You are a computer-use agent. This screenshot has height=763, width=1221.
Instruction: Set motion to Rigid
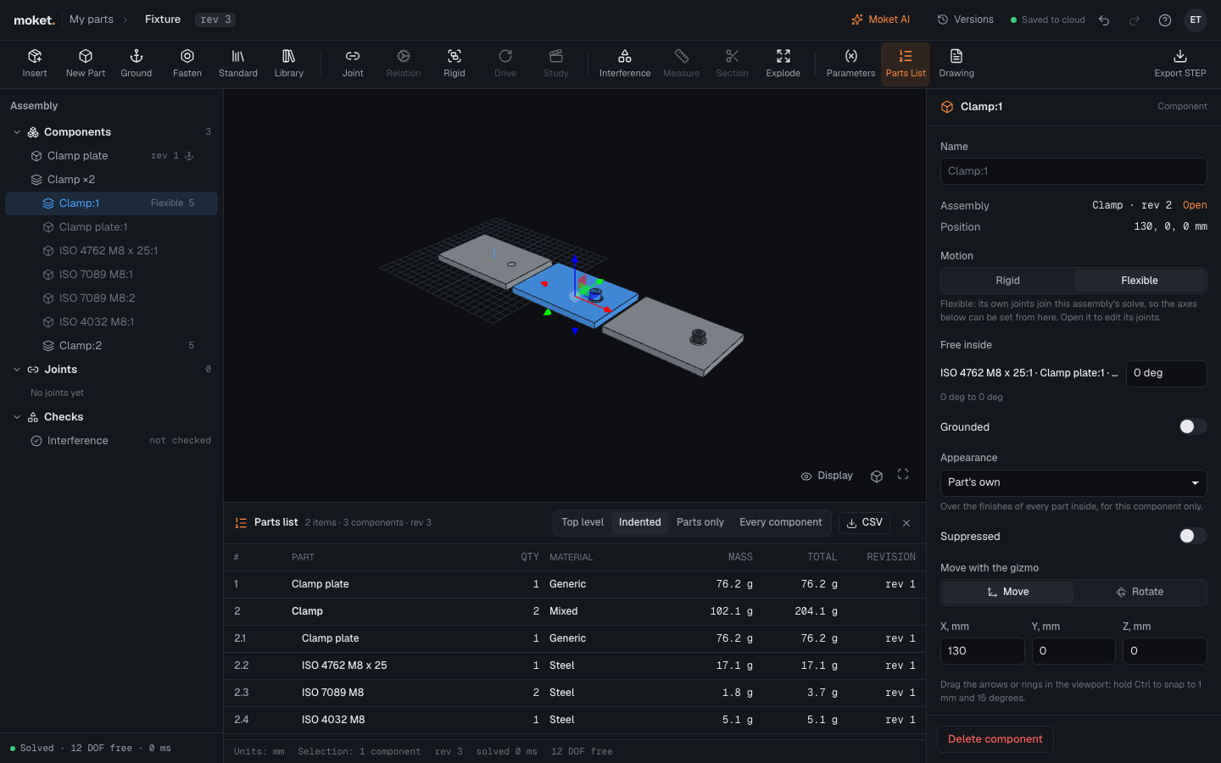coord(1007,281)
